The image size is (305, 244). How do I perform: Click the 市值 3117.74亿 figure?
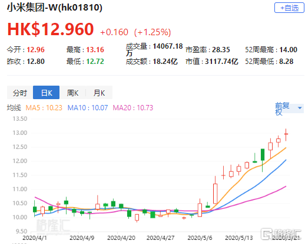coord(221,62)
